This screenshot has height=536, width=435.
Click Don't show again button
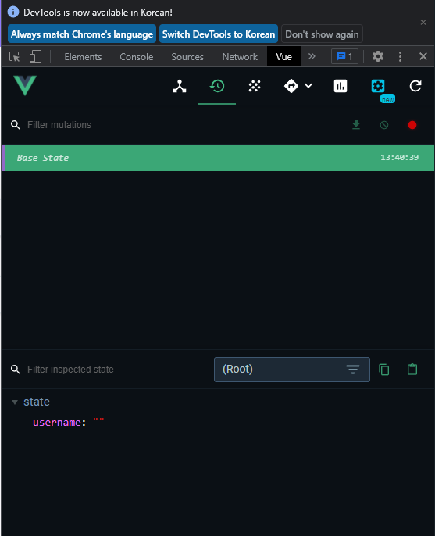[322, 34]
